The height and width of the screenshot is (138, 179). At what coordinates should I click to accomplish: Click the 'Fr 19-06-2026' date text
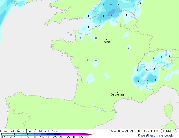pos(118,131)
